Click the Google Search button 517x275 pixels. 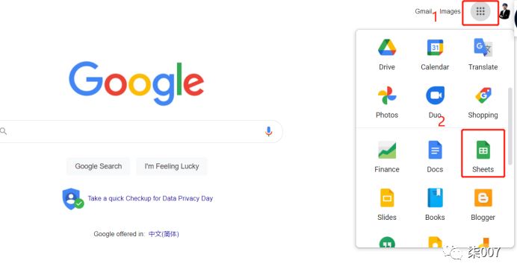[99, 166]
